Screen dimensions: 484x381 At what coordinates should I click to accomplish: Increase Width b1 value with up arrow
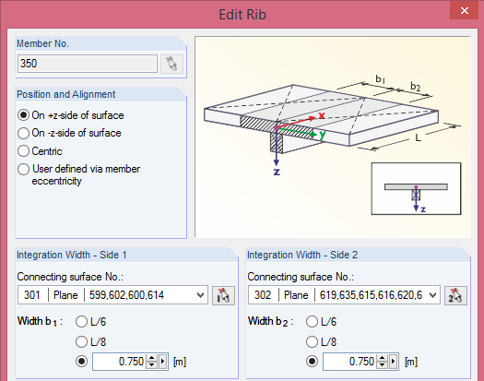(151, 358)
